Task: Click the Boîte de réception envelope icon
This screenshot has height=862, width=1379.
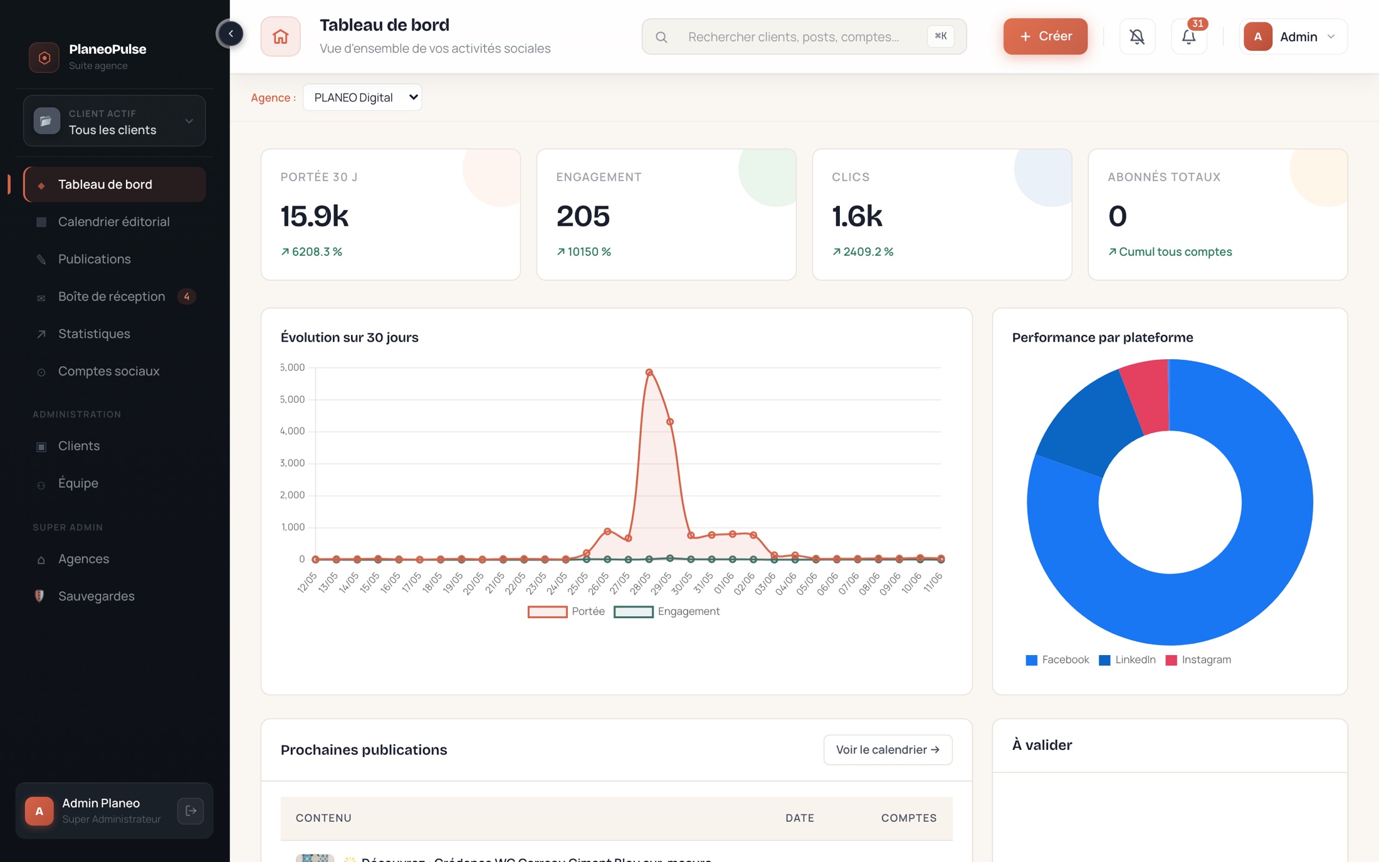Action: [41, 297]
